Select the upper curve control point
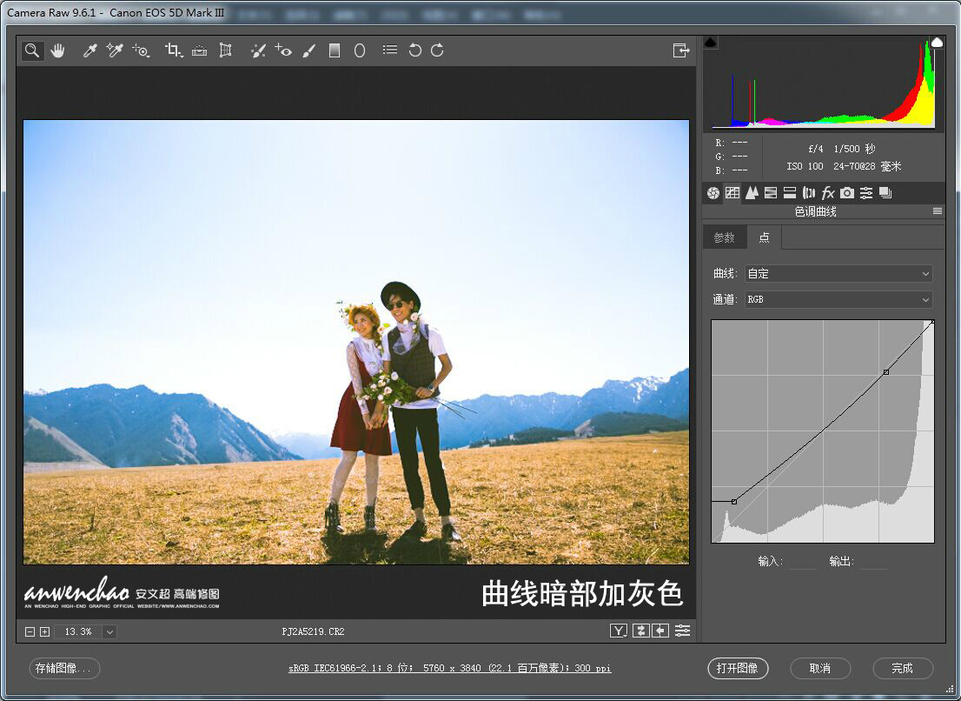The width and height of the screenshot is (961, 701). pyautogui.click(x=885, y=371)
